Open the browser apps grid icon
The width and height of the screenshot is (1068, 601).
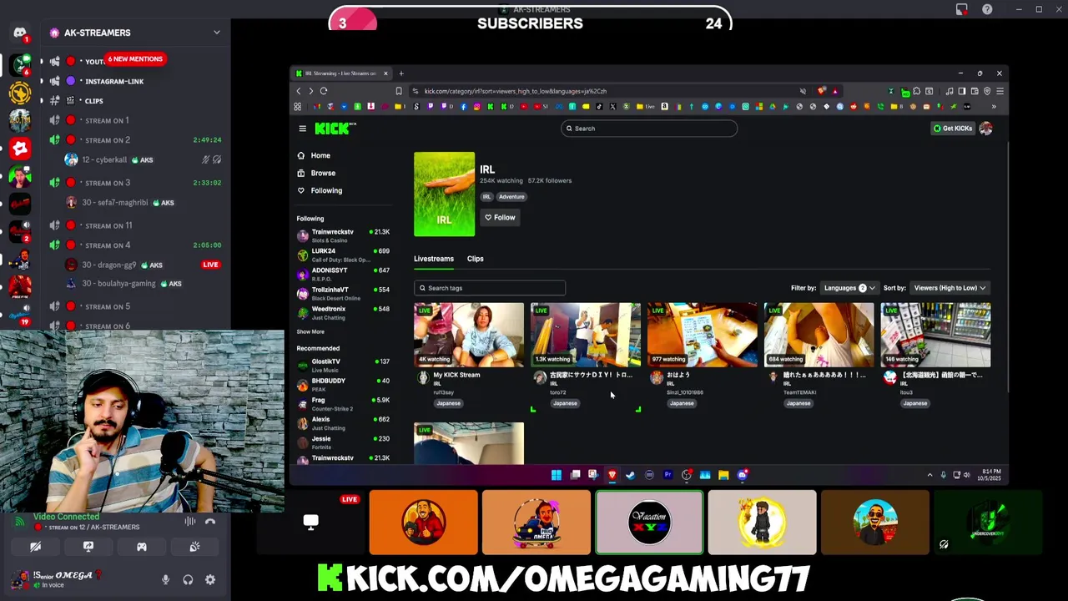(x=298, y=107)
